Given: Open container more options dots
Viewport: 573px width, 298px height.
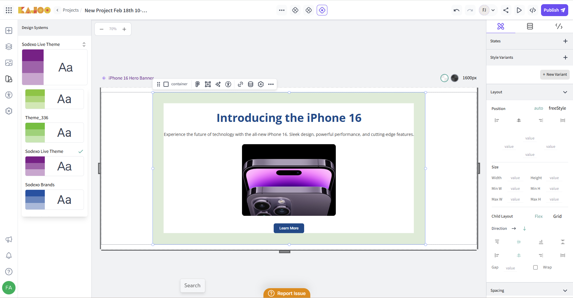Looking at the screenshot, I should click(x=271, y=84).
